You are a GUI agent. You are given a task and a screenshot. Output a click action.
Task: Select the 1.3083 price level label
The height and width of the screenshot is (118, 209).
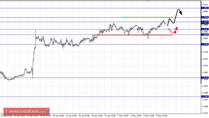[205, 8]
